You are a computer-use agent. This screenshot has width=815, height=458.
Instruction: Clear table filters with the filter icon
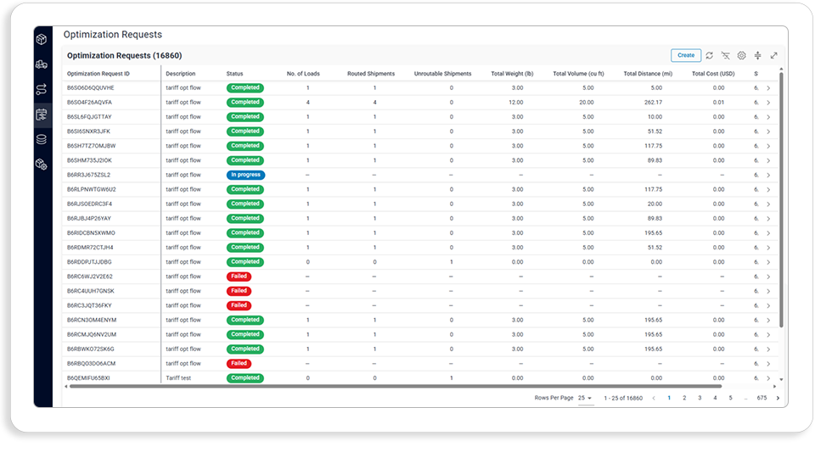pyautogui.click(x=726, y=55)
